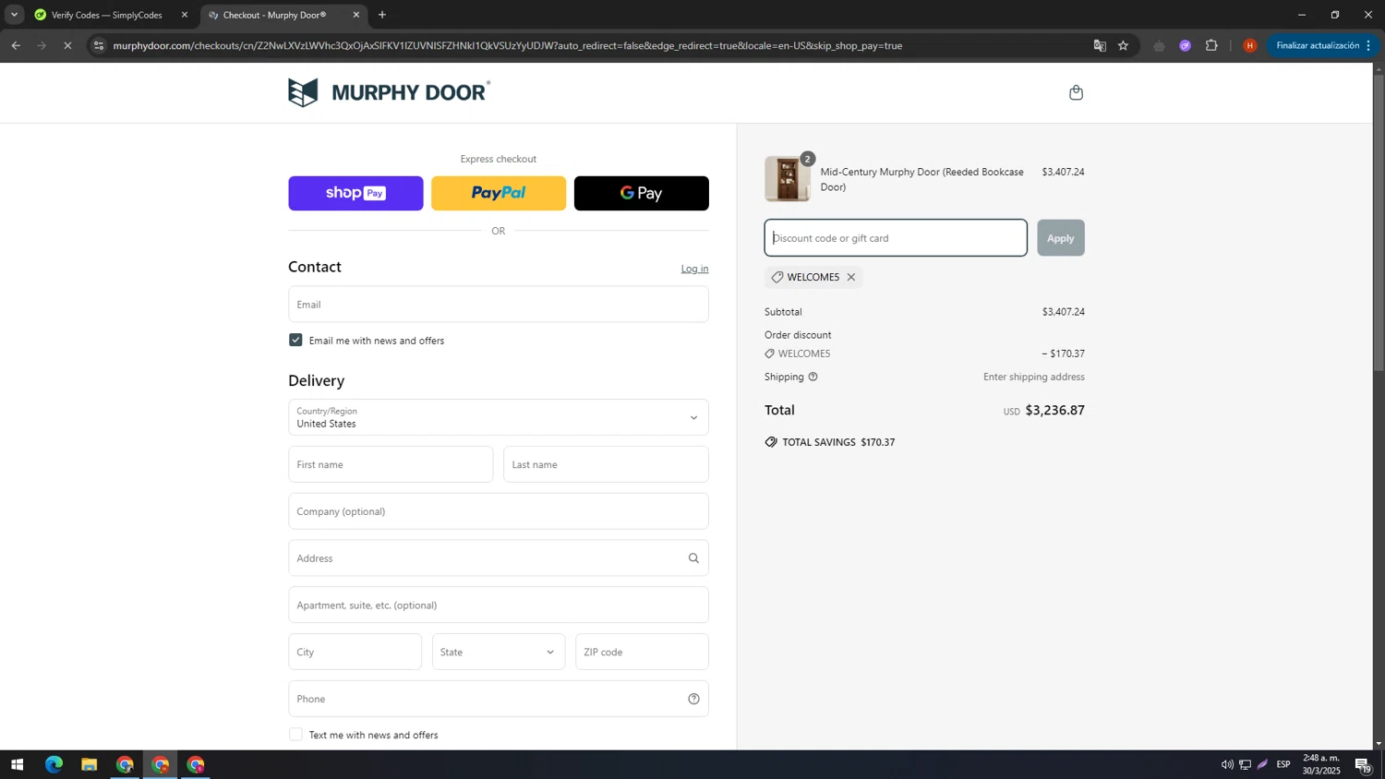
Task: Open the tab search dropdown arrow
Action: (14, 15)
